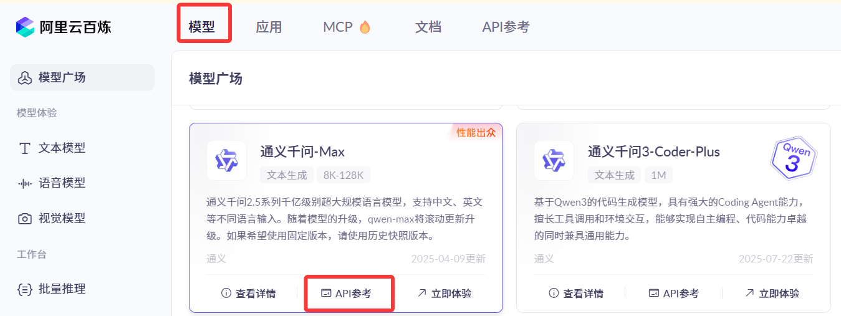Viewport: 841px width, 316px height.
Task: Click the 性能出众 corner badge
Action: [475, 132]
